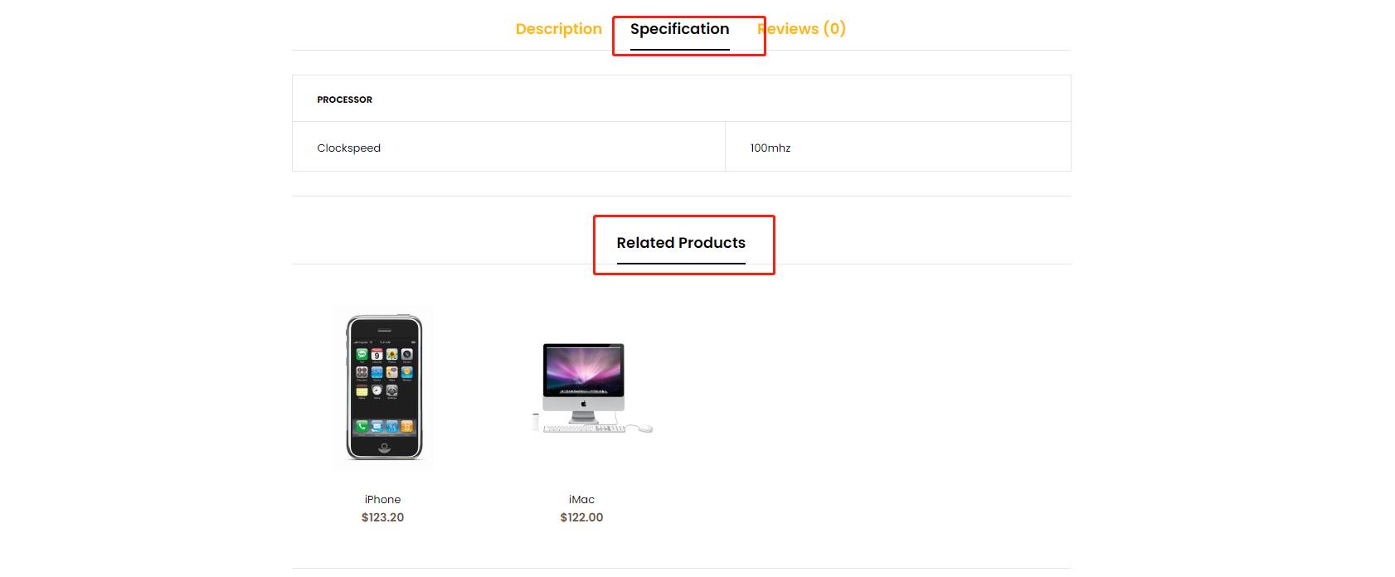Screen dimensions: 1395x577
Task: Click the clock icon on iPhone screen
Action: [x=377, y=390]
